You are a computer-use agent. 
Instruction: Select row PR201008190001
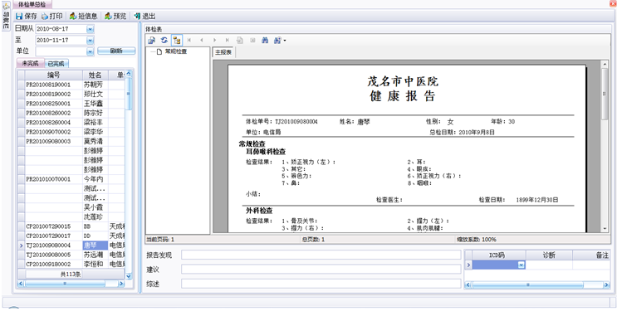71,85
